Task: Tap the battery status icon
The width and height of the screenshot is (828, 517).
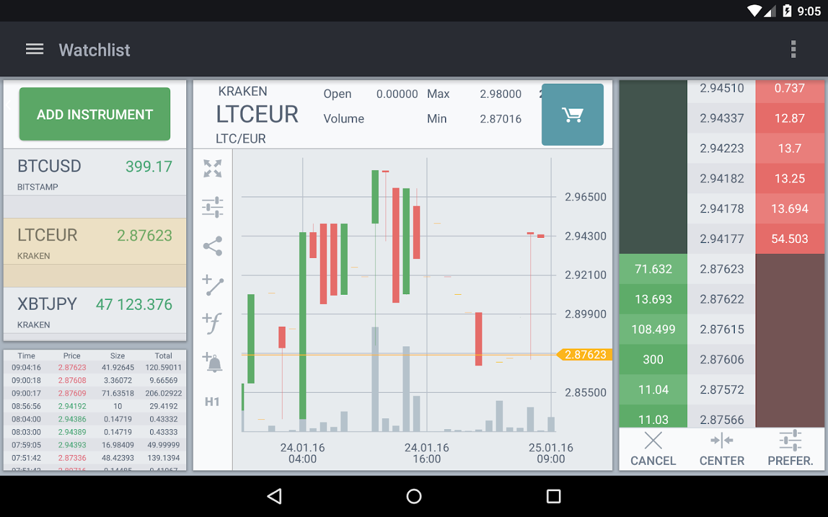Action: pos(787,11)
